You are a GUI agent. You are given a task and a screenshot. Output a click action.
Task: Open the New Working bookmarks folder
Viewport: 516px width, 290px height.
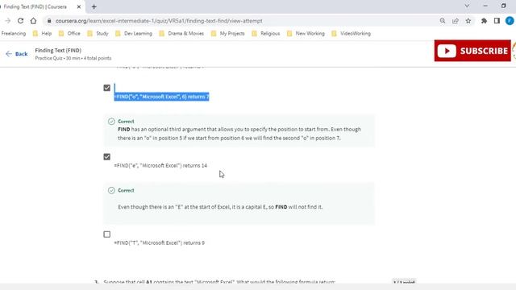click(x=306, y=34)
